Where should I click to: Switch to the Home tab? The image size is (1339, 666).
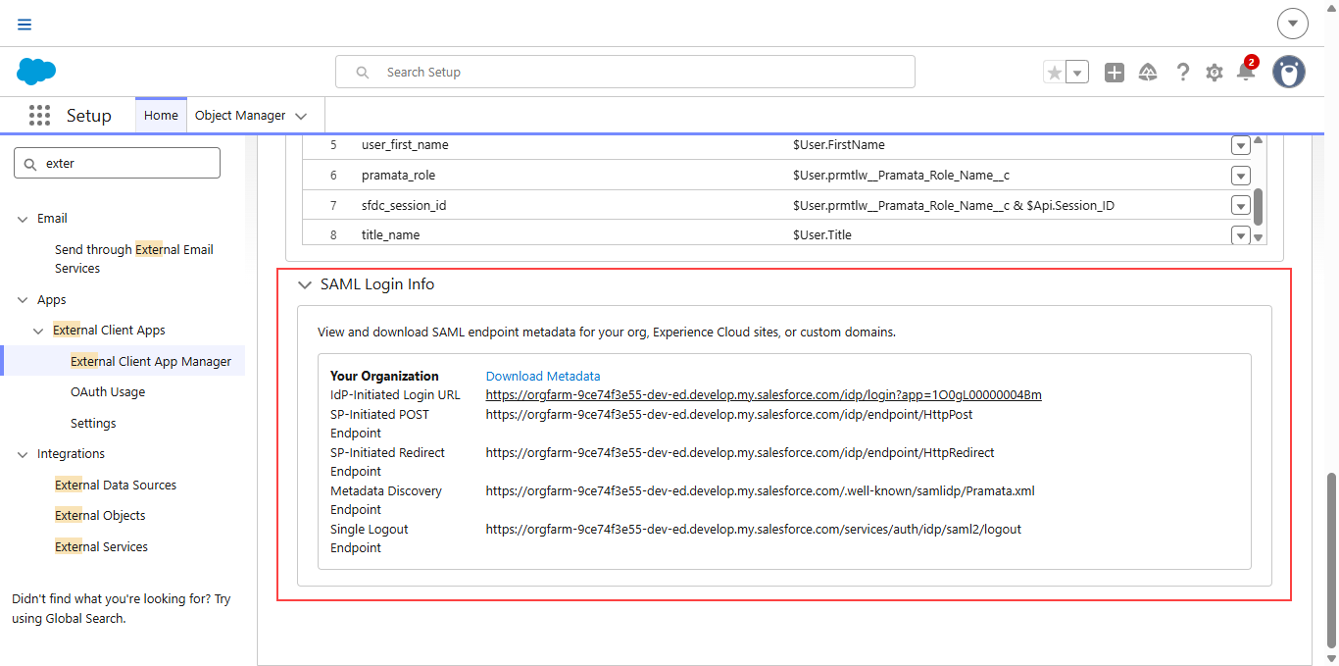click(x=161, y=115)
